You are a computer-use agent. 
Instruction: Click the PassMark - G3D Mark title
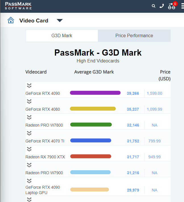[x=98, y=52]
